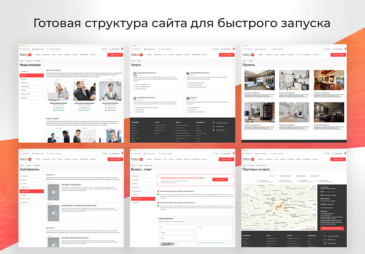
Task: Switch to the Санкт-Петербург city tab
Action: 285,175
